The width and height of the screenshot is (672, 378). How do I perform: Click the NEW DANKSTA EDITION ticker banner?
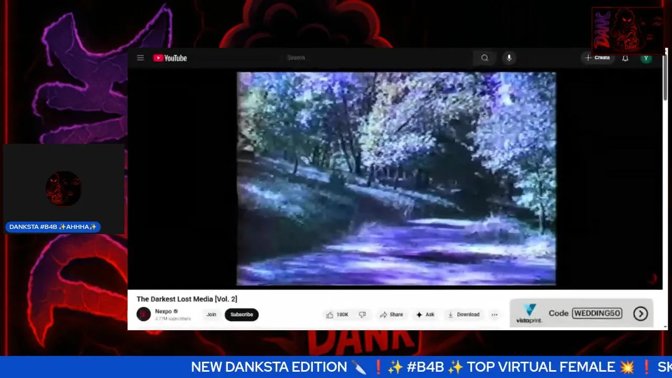pyautogui.click(x=336, y=367)
